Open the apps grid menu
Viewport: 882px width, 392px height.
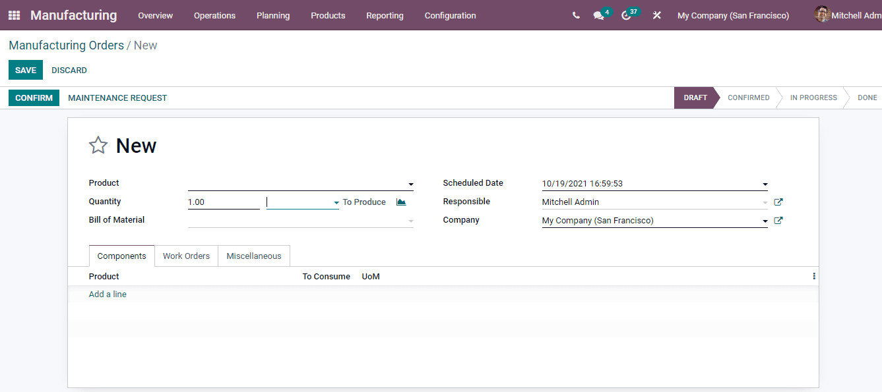pyautogui.click(x=14, y=14)
